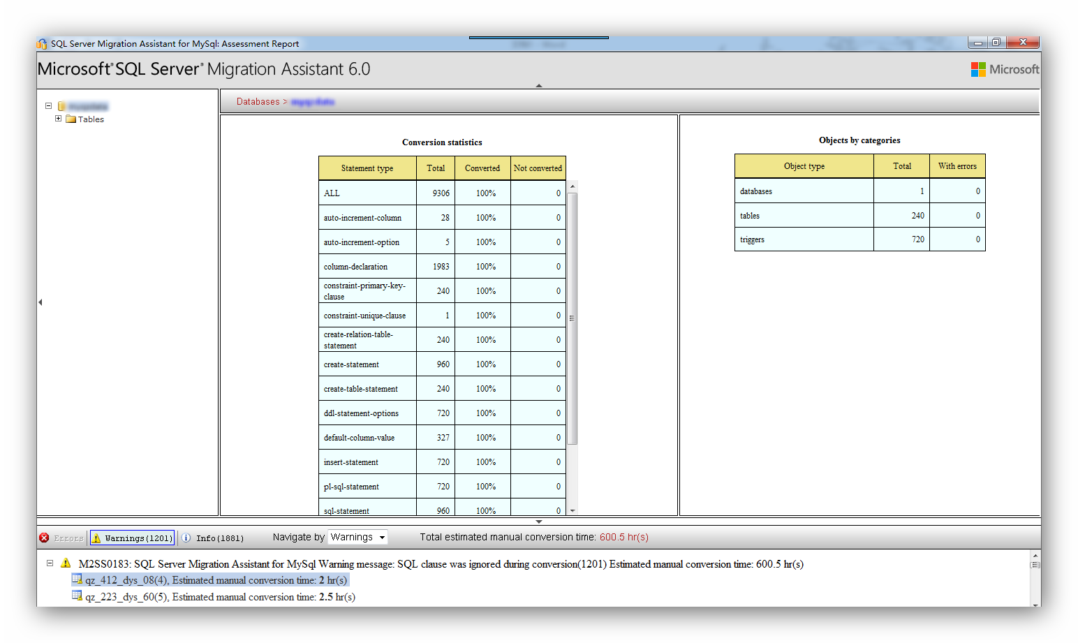This screenshot has height=643, width=1078.
Task: Select the Tables tree item
Action: [x=91, y=119]
